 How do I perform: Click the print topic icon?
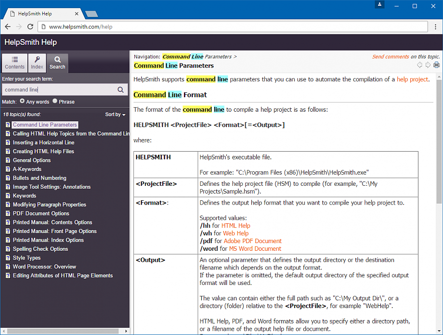click(436, 65)
